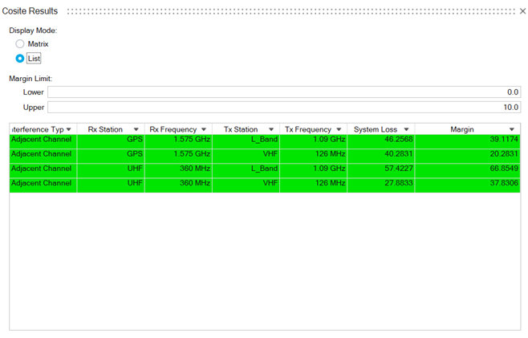This screenshot has height=338, width=528.
Task: Click the dotted drag handle of Cosite Results title bar
Action: pos(291,11)
